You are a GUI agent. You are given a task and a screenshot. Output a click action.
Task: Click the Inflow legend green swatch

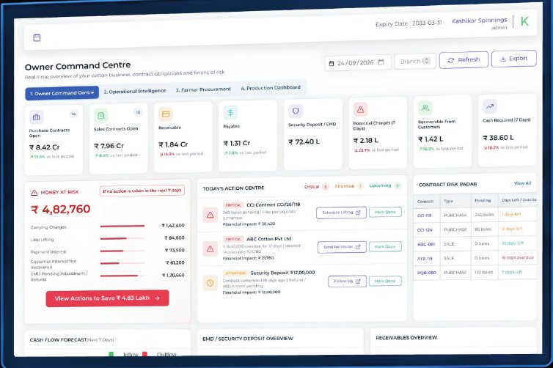pyautogui.click(x=111, y=354)
